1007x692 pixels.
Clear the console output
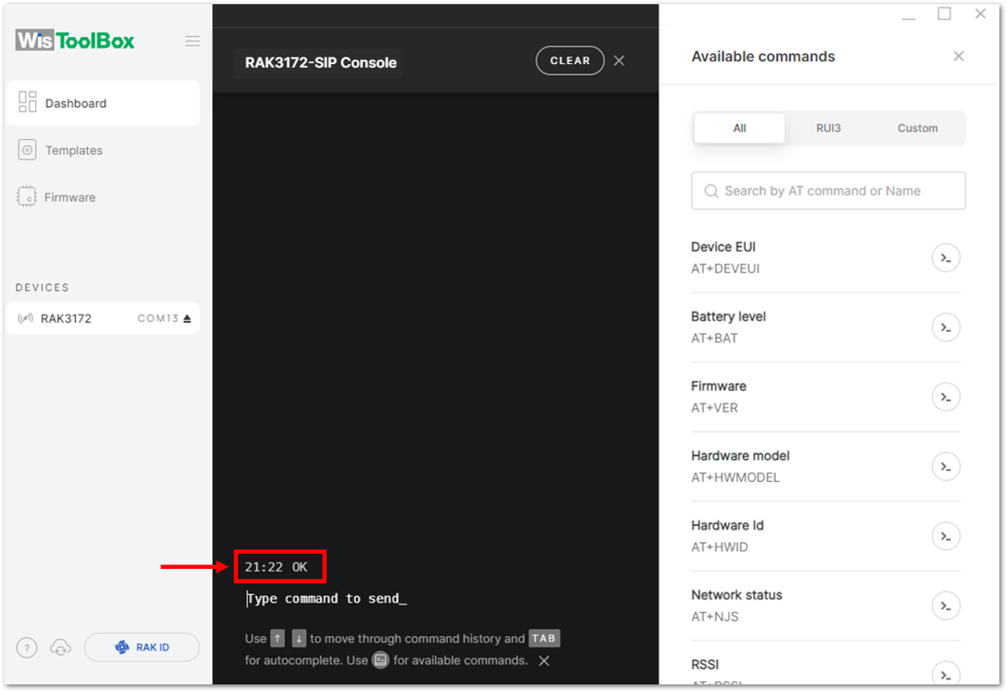pyautogui.click(x=569, y=61)
